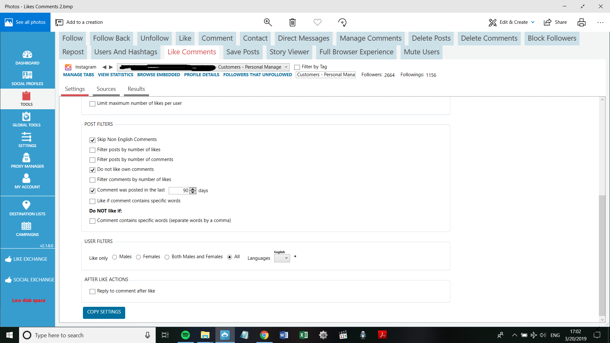The width and height of the screenshot is (610, 343).
Task: Open Like Exchange thumbs-up item
Action: (x=27, y=259)
